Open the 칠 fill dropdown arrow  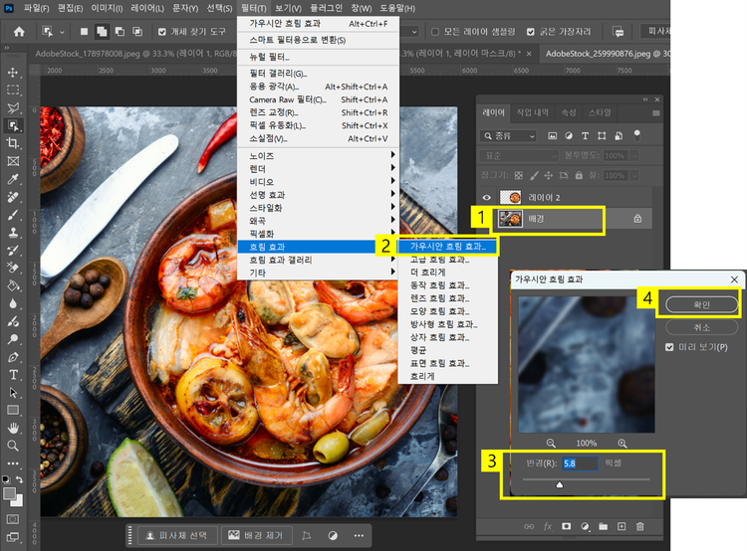634,176
